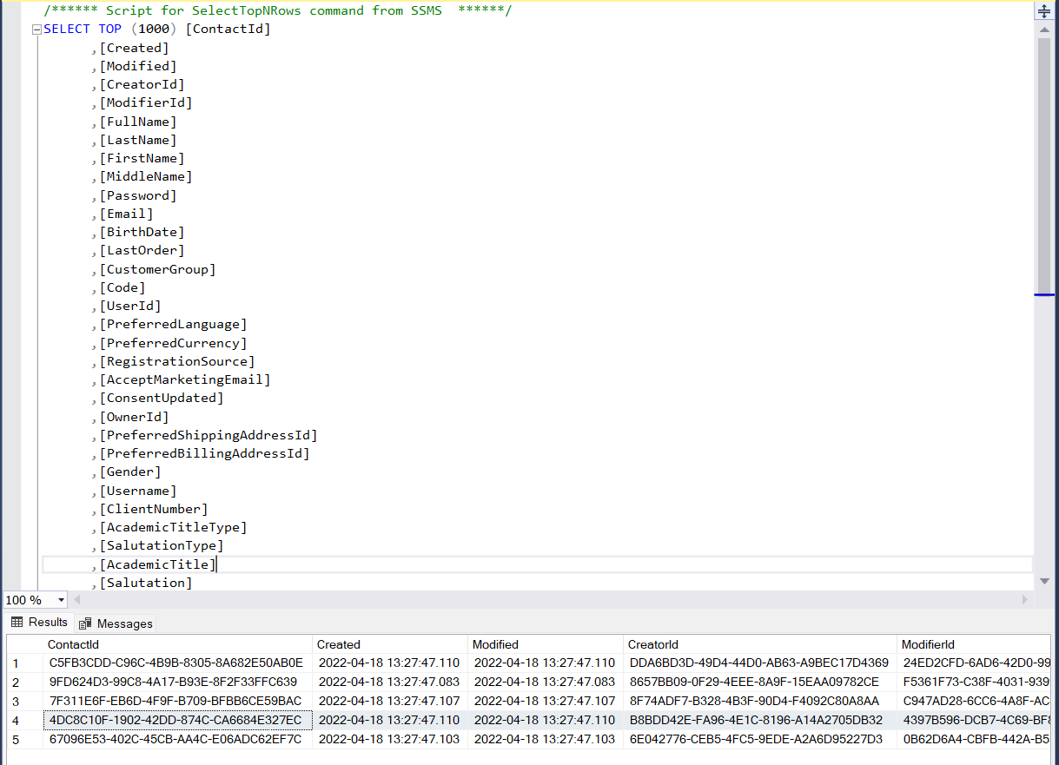Click the top-left select-all grid corner
1059x765 pixels.
tap(23, 644)
